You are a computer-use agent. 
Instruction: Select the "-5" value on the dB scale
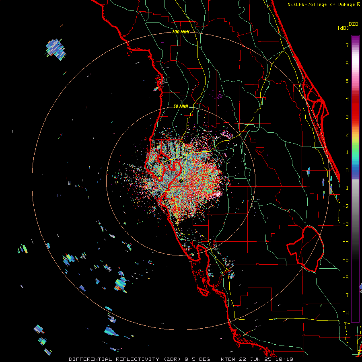point(346,260)
